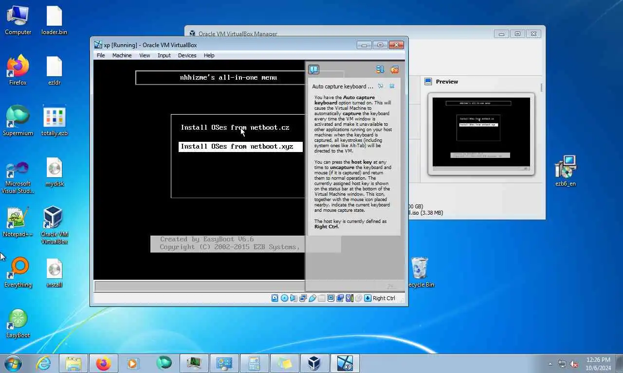
Task: Click the USB devices status icon
Action: click(312, 298)
